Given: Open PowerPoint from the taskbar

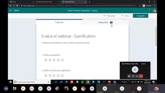Looking at the screenshot, I should [x=109, y=82].
